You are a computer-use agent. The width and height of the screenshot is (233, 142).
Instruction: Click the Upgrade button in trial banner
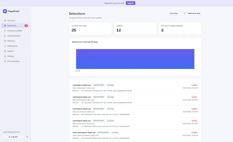point(130,3)
